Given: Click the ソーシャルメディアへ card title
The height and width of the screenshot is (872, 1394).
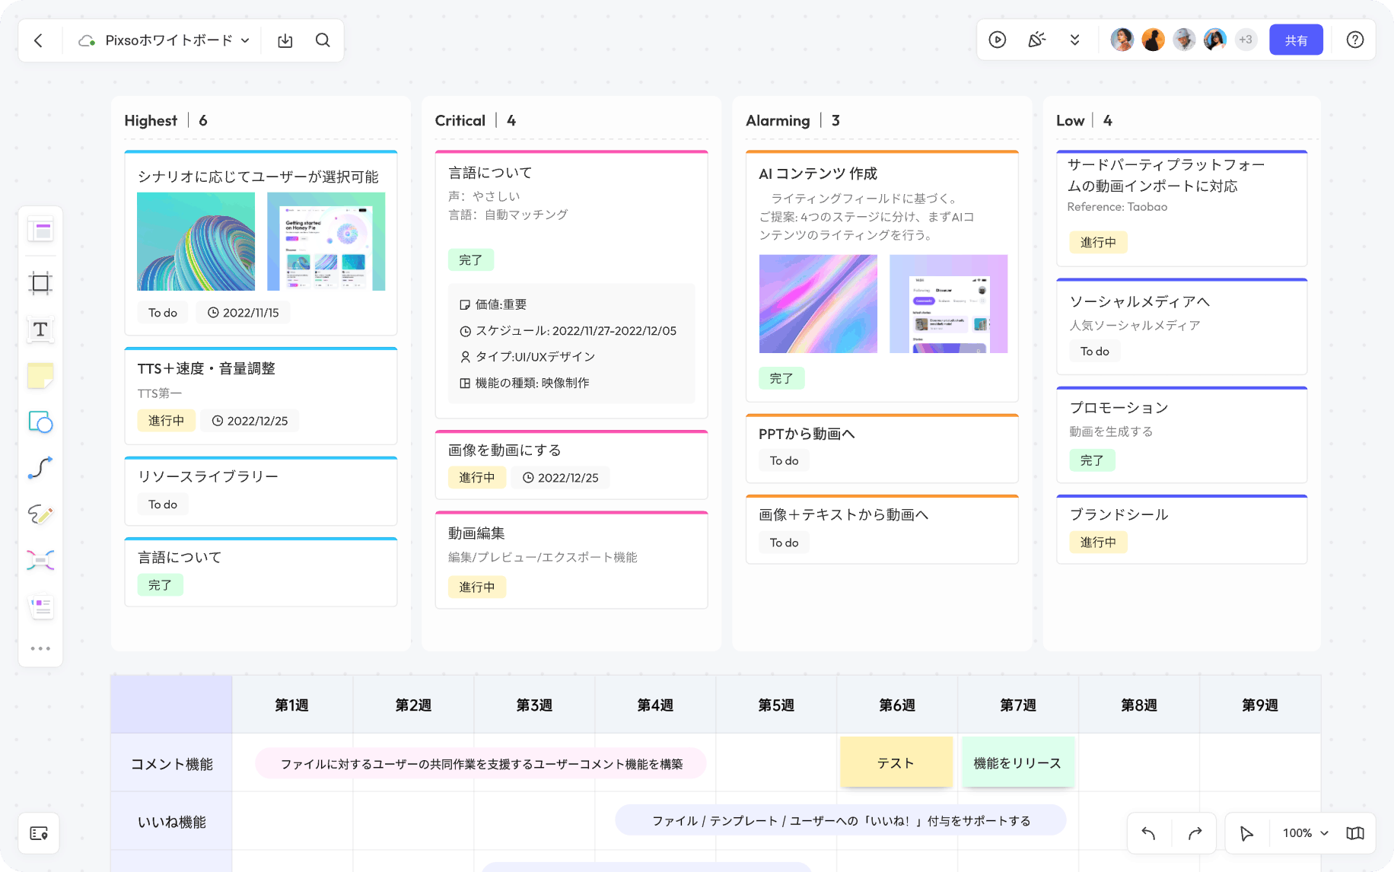Looking at the screenshot, I should pyautogui.click(x=1139, y=301).
